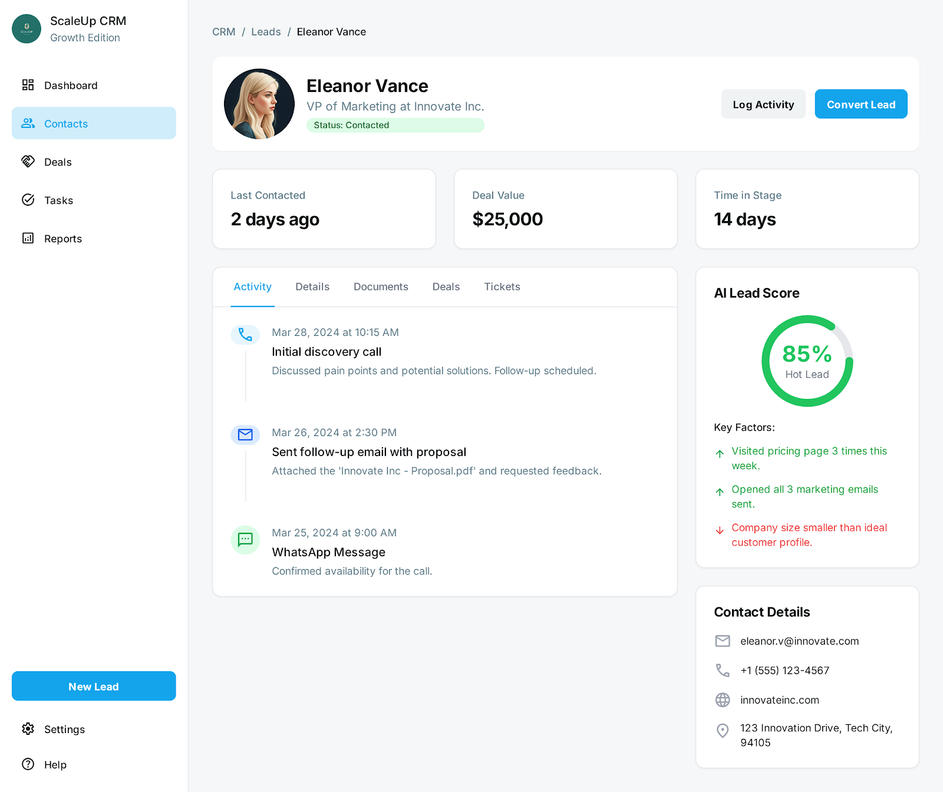This screenshot has height=792, width=943.
Task: Click Eleanor Vance's profile picture
Action: pos(259,104)
